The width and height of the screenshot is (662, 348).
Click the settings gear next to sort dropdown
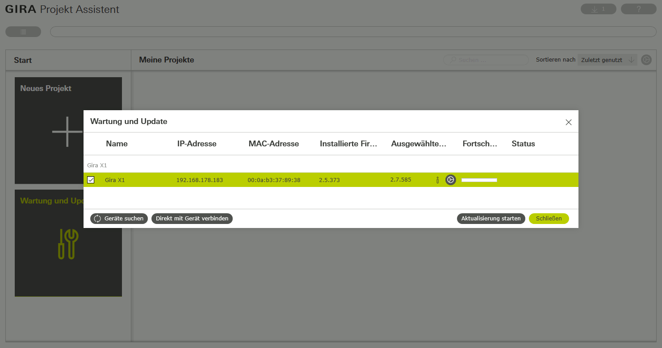[646, 60]
